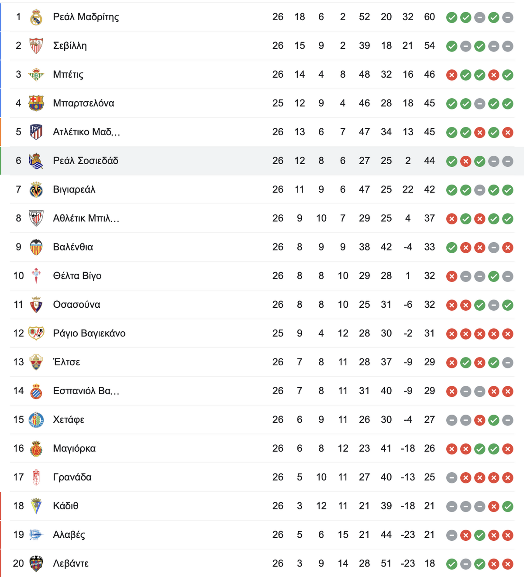Click the Barcelona club crest
The height and width of the screenshot is (577, 524).
pos(36,103)
